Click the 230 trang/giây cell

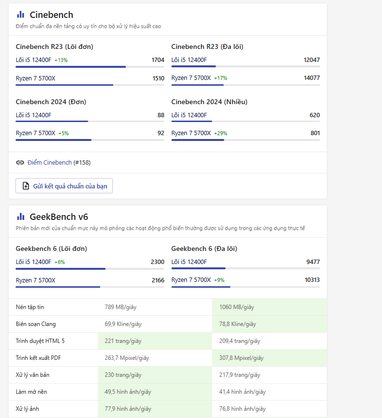coord(155,375)
